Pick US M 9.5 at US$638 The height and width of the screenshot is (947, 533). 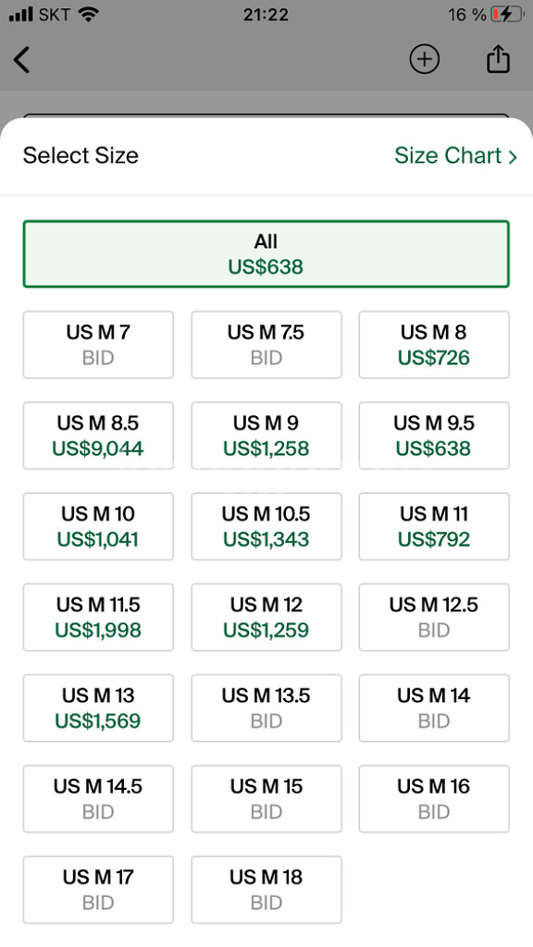[434, 436]
